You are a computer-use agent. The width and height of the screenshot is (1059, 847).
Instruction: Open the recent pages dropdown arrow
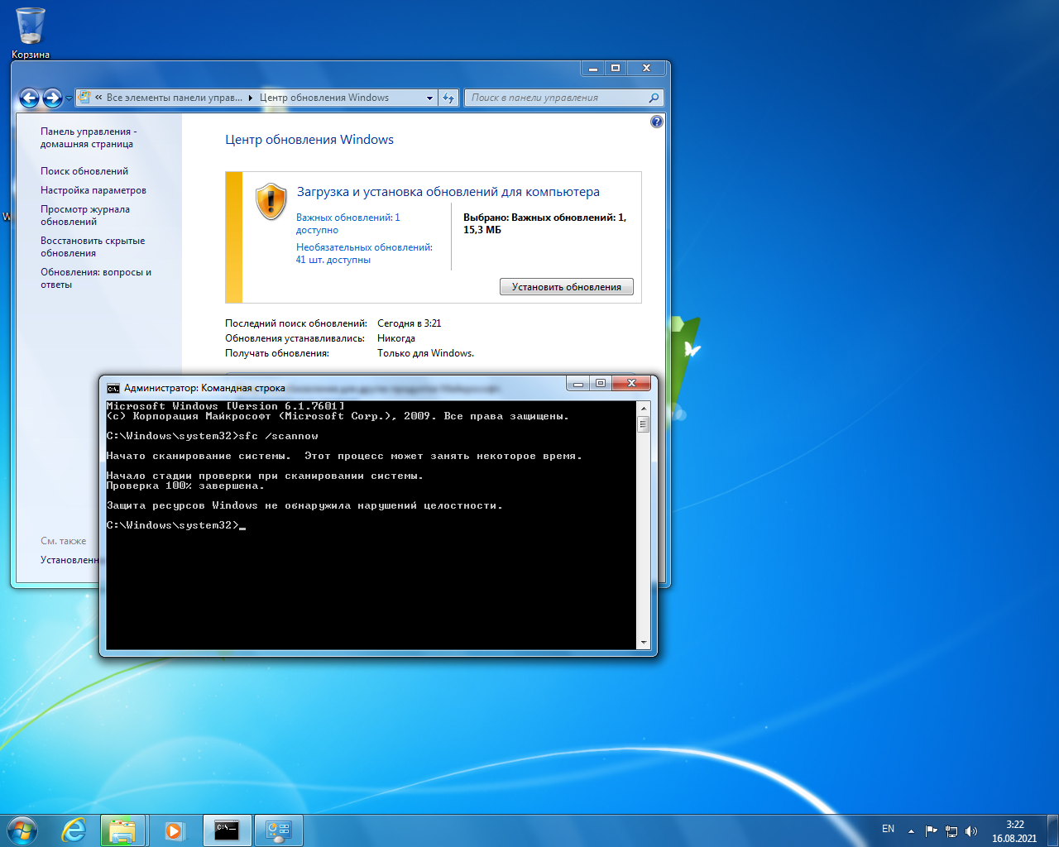[x=69, y=98]
